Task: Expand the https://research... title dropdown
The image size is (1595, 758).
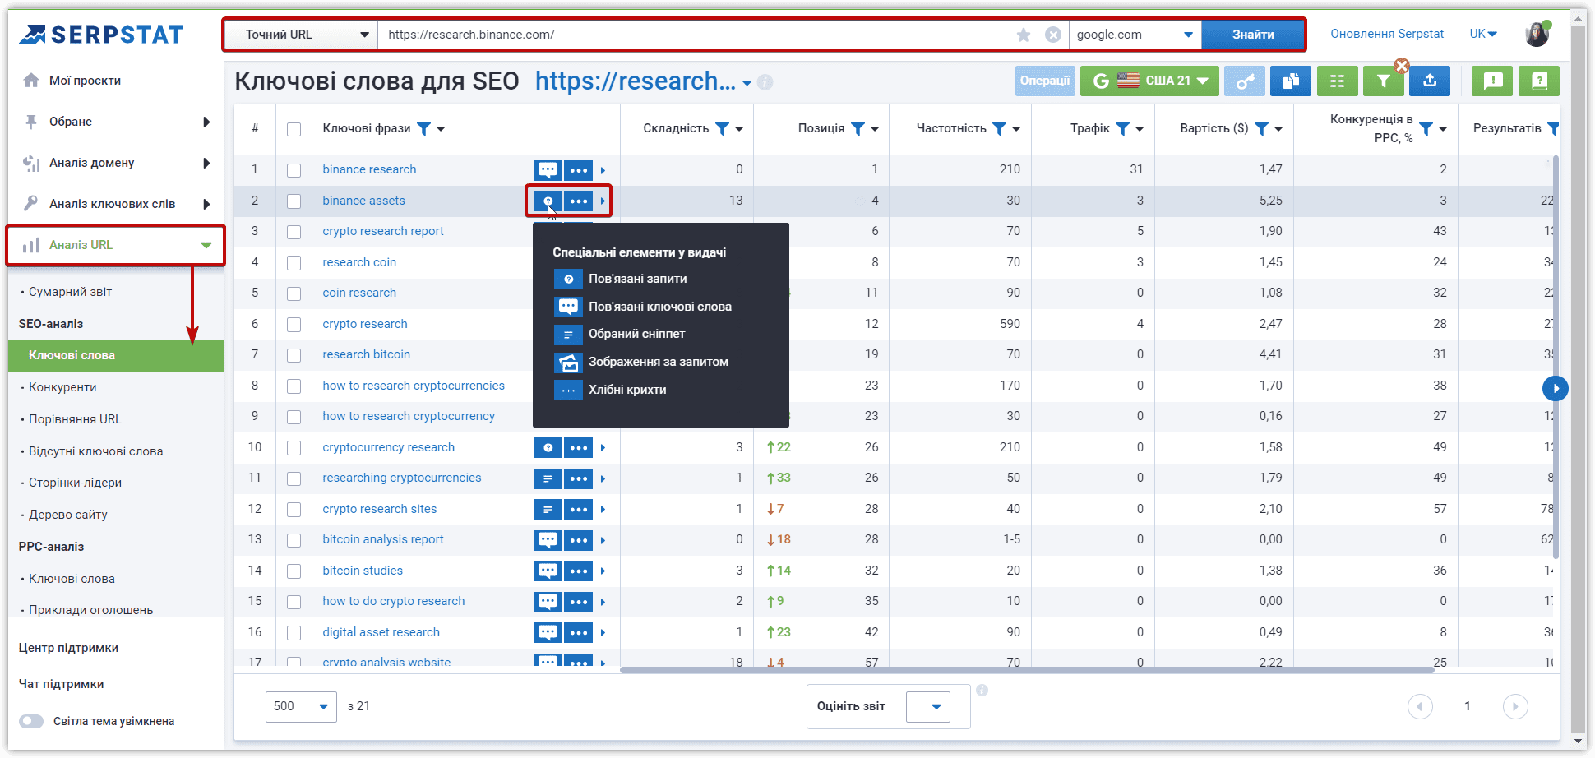Action: (x=747, y=83)
